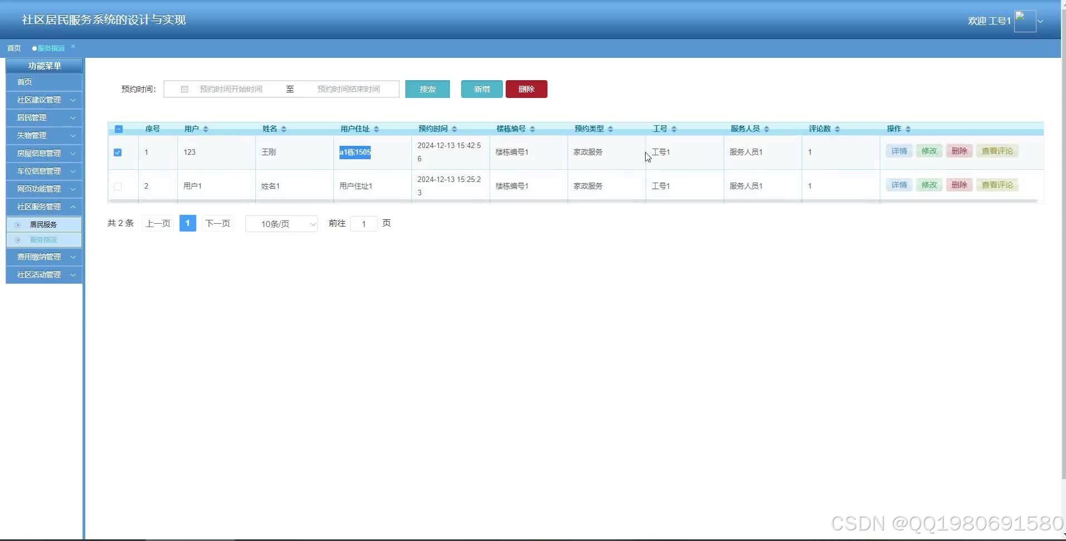This screenshot has height=541, width=1066.
Task: Switch to the 首页 tab
Action: click(14, 48)
